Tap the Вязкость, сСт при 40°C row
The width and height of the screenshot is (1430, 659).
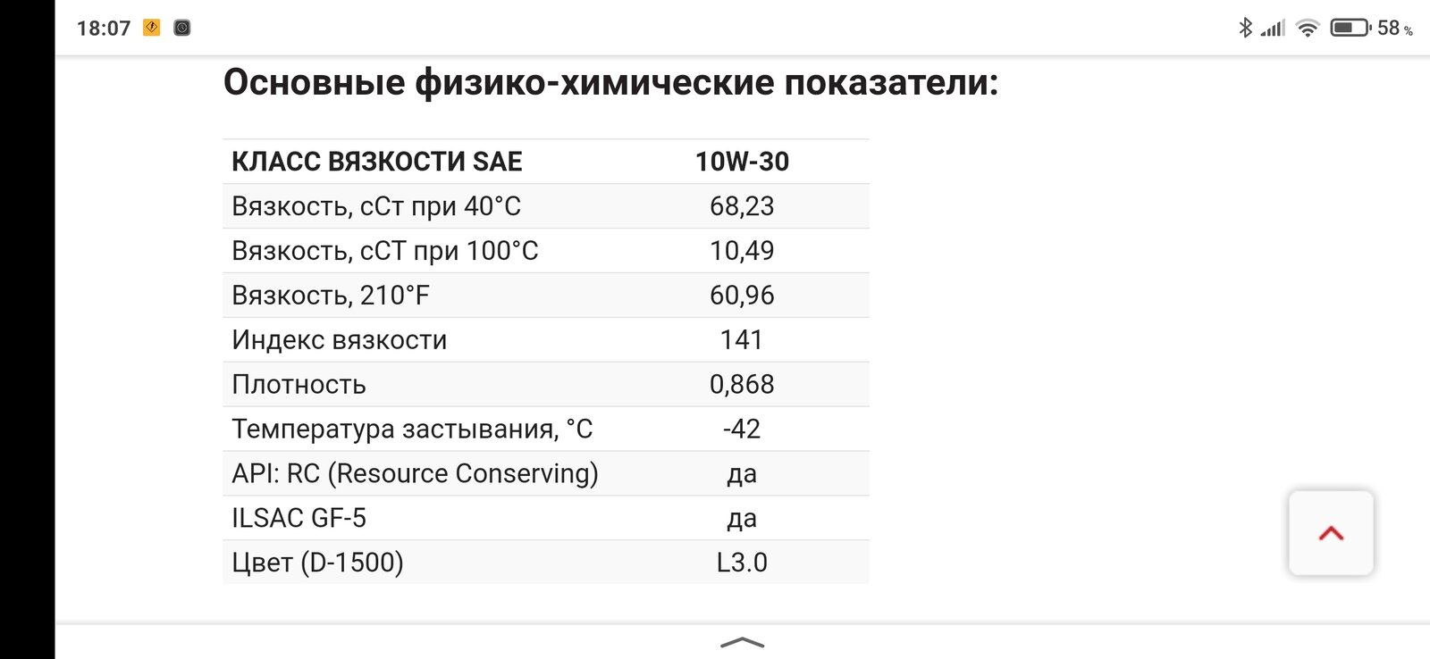[546, 206]
